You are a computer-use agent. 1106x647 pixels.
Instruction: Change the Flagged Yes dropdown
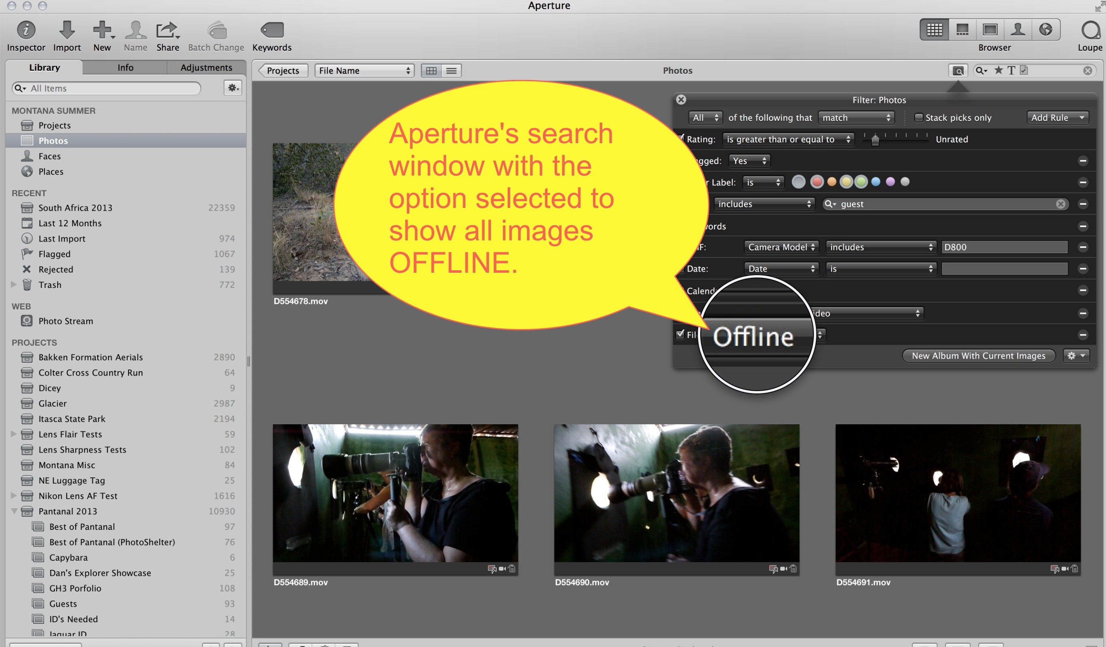pyautogui.click(x=749, y=161)
